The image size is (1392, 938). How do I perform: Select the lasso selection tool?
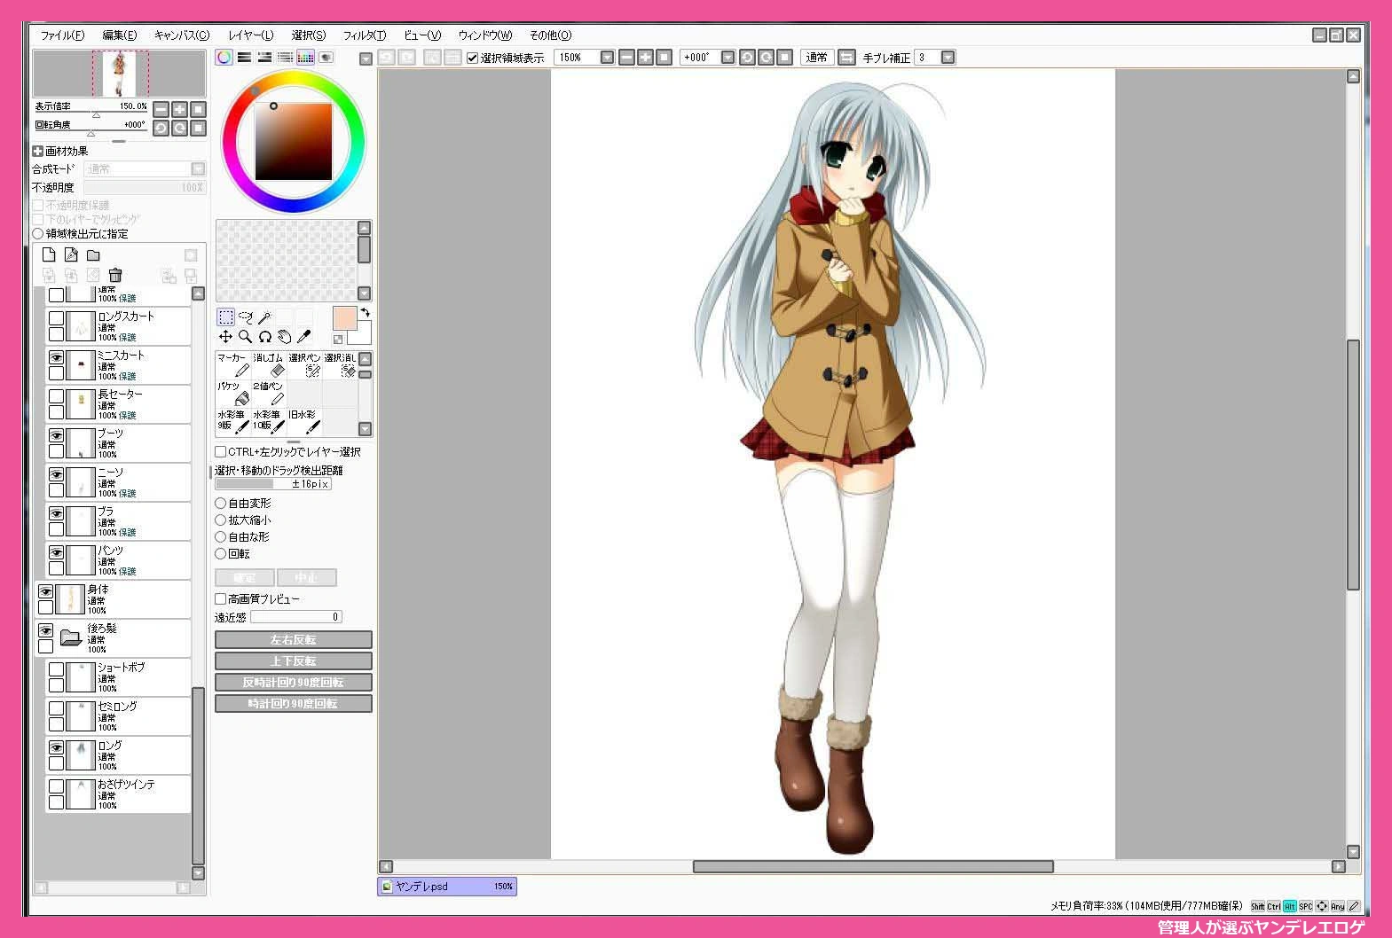click(x=246, y=317)
